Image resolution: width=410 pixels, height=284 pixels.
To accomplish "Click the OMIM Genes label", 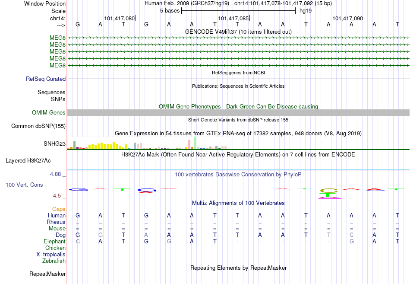I will pos(49,113).
